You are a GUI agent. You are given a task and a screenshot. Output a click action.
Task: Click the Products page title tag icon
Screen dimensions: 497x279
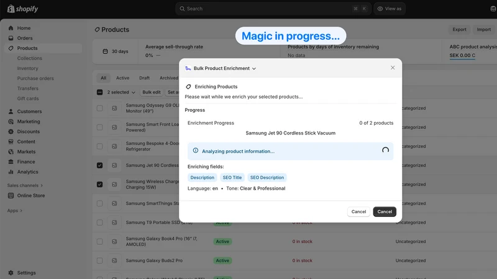(x=97, y=29)
